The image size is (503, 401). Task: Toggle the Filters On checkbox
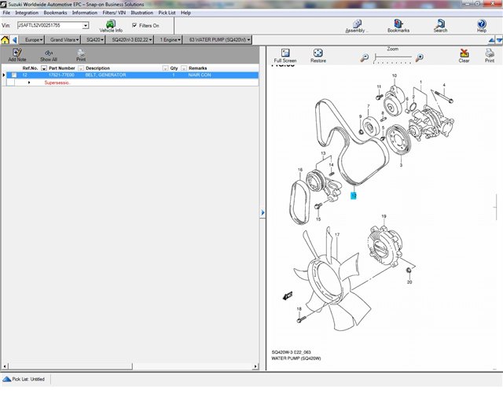click(134, 25)
